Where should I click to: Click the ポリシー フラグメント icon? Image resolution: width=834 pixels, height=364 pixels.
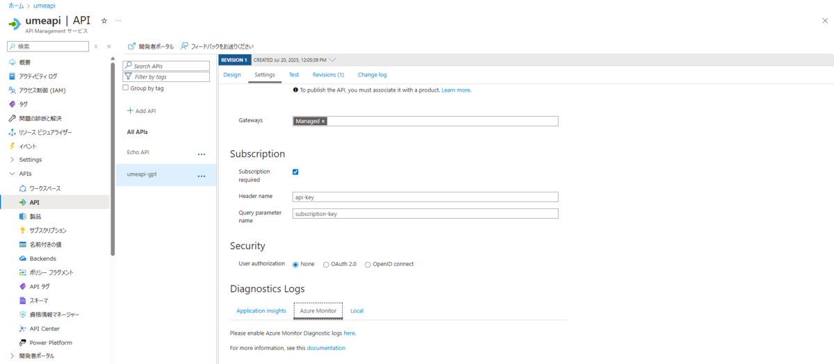point(23,272)
